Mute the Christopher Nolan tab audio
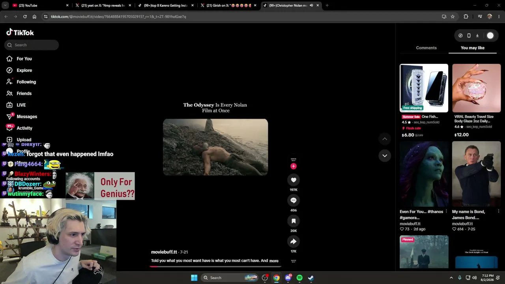The image size is (505, 284). [311, 6]
